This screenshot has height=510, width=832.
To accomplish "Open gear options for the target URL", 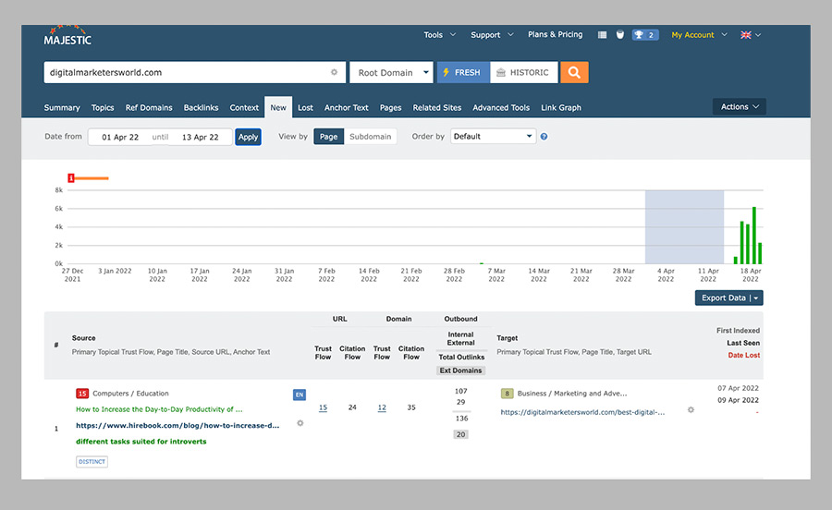I will point(691,409).
